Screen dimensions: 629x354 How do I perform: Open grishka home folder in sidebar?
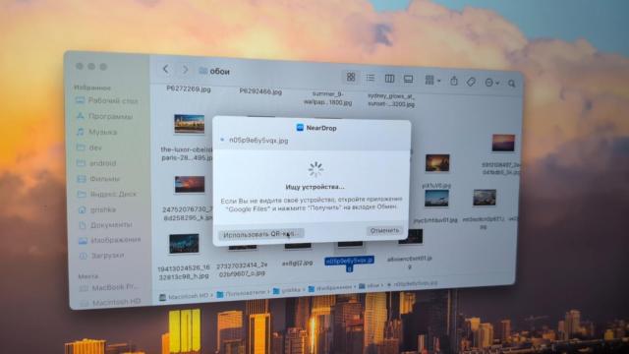point(97,209)
